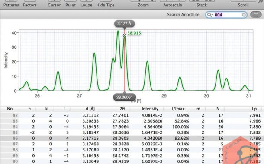Click the intensity value 1.6471E-2
Image resolution: width=264 pixels, height=164 pixels.
click(x=152, y=132)
